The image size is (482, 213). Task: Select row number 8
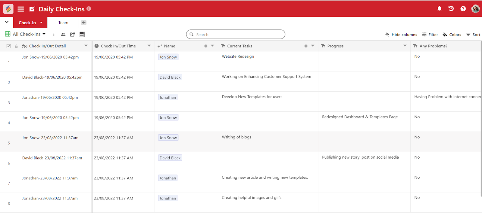point(9,203)
